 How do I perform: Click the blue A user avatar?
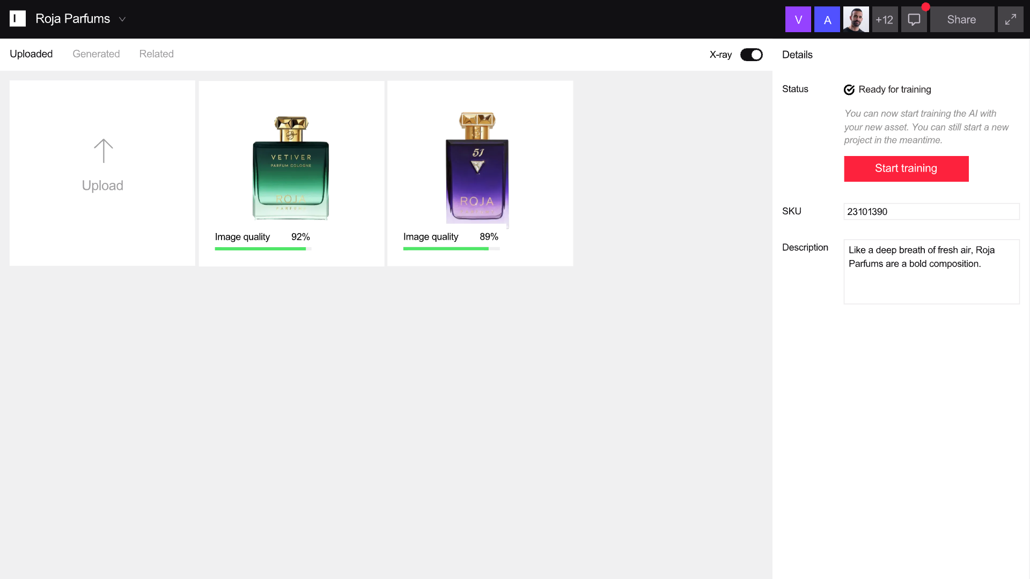click(x=827, y=19)
